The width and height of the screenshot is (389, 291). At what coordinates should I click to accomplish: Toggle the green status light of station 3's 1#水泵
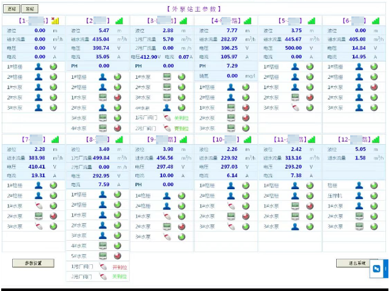(181, 77)
